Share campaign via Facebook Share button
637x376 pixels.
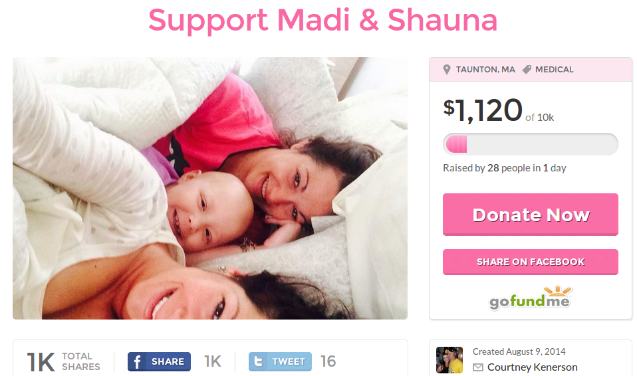[160, 361]
